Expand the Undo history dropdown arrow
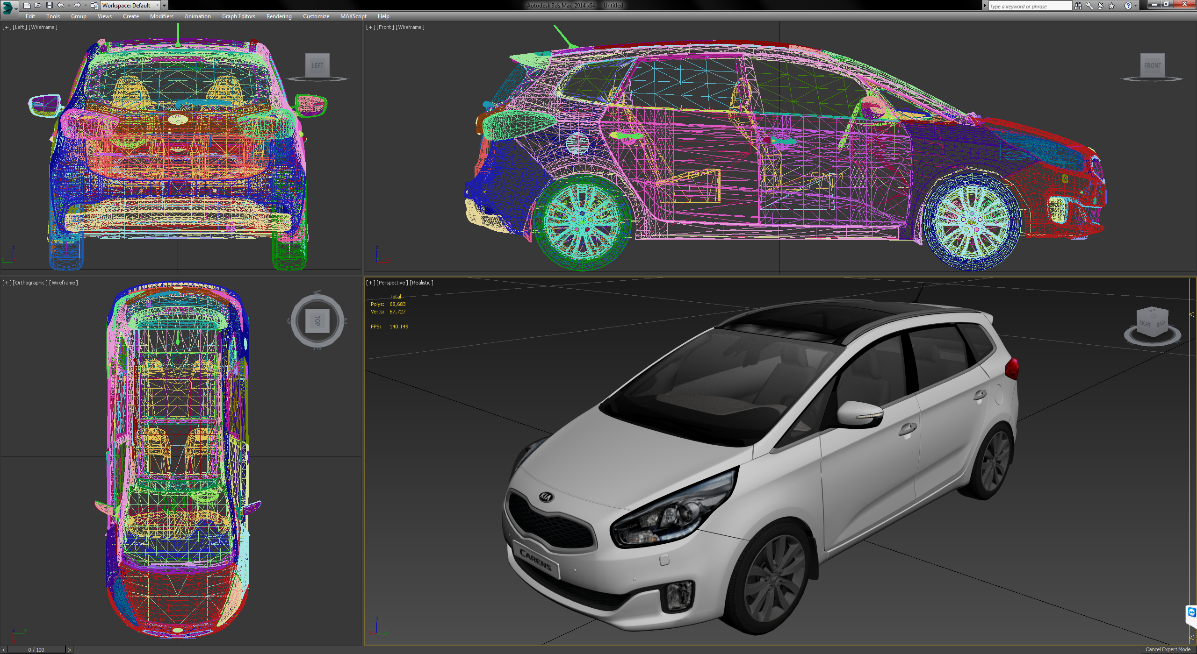This screenshot has height=654, width=1197. (x=69, y=6)
